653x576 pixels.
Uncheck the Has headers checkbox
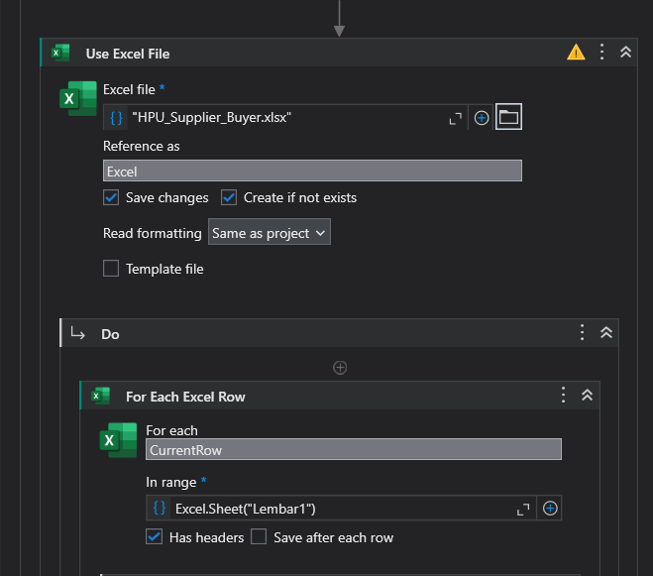pos(155,536)
